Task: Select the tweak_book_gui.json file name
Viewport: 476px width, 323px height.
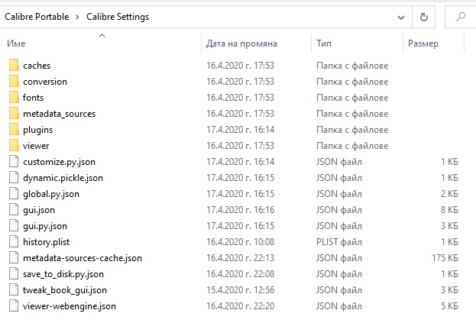Action: click(65, 290)
